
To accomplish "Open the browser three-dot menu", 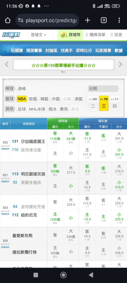I will (119, 20).
